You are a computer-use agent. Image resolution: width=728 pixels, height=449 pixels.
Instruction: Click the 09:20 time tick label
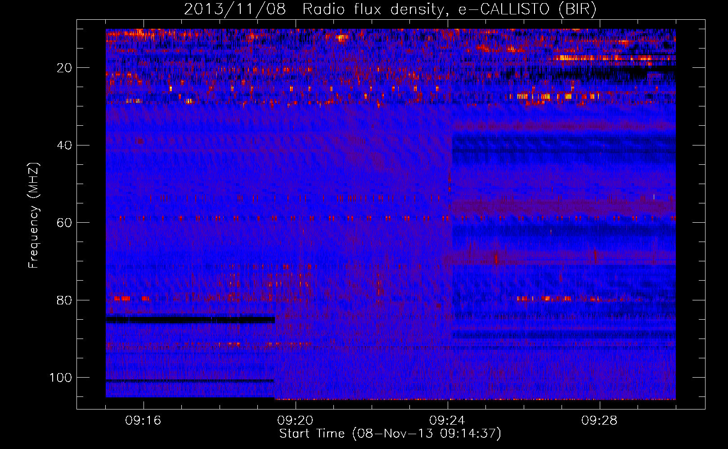pos(295,421)
